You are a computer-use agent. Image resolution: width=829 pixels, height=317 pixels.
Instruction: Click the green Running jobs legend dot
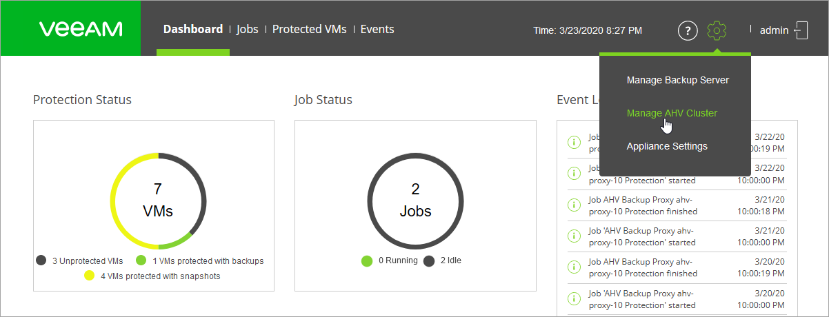click(x=367, y=260)
